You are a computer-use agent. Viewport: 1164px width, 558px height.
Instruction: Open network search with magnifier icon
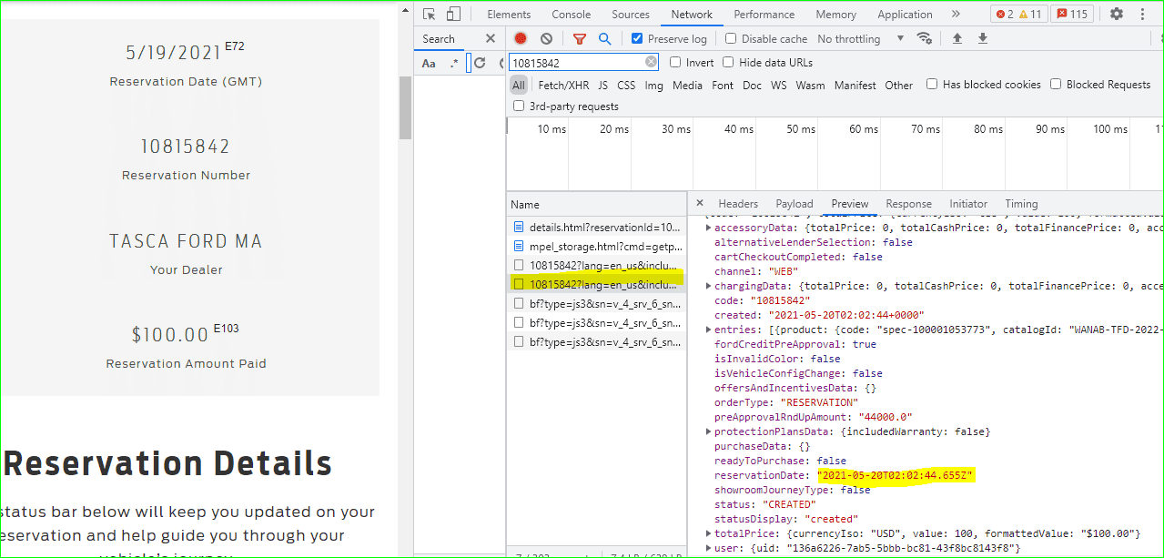coord(604,38)
